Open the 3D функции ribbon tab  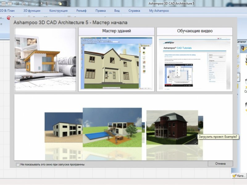point(32,11)
